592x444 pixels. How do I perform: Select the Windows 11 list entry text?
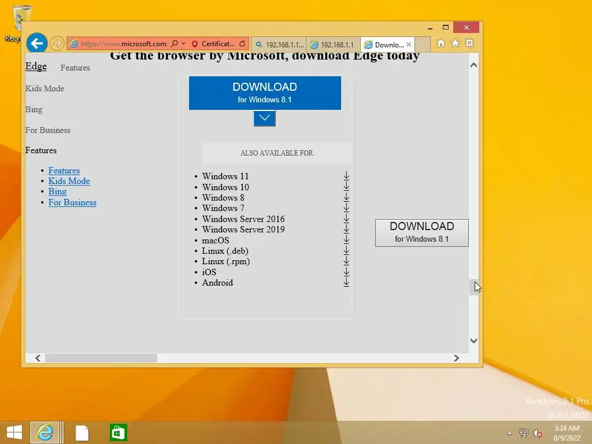[225, 176]
